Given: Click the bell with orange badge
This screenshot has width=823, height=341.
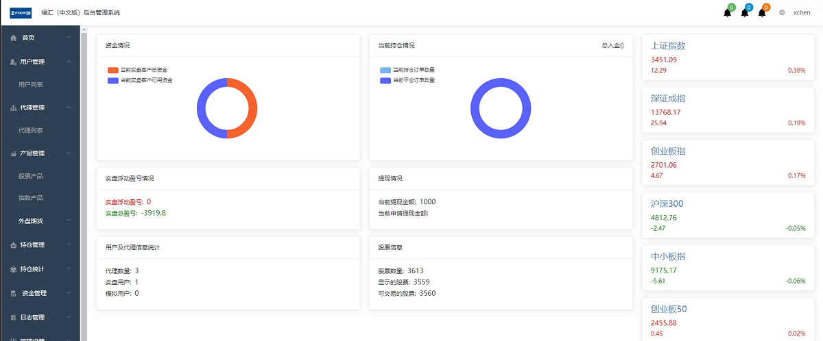Looking at the screenshot, I should [x=762, y=13].
